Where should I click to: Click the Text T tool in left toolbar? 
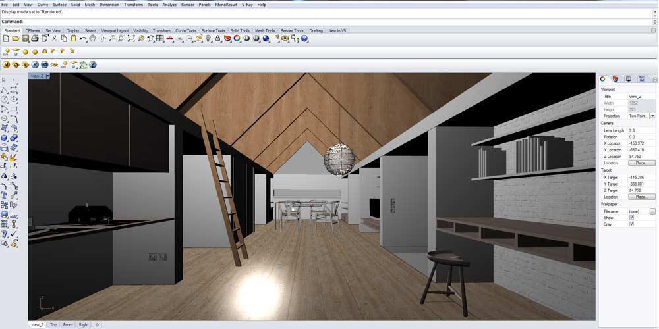coord(4,196)
